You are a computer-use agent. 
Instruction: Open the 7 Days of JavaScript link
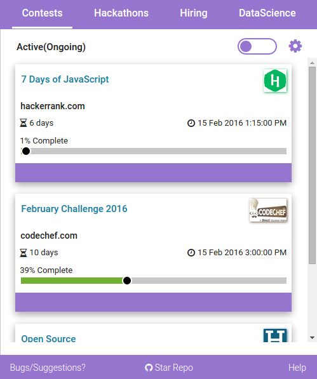[65, 79]
